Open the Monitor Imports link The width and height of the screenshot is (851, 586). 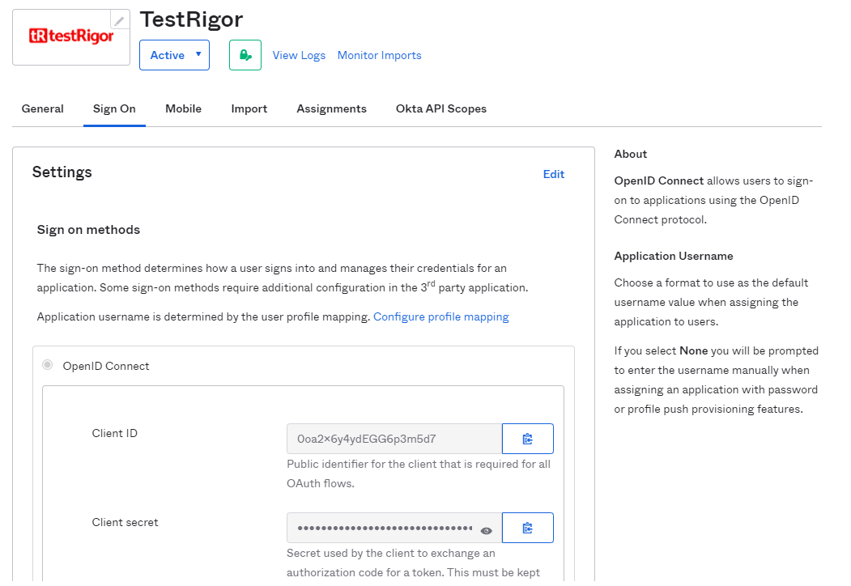(x=379, y=55)
